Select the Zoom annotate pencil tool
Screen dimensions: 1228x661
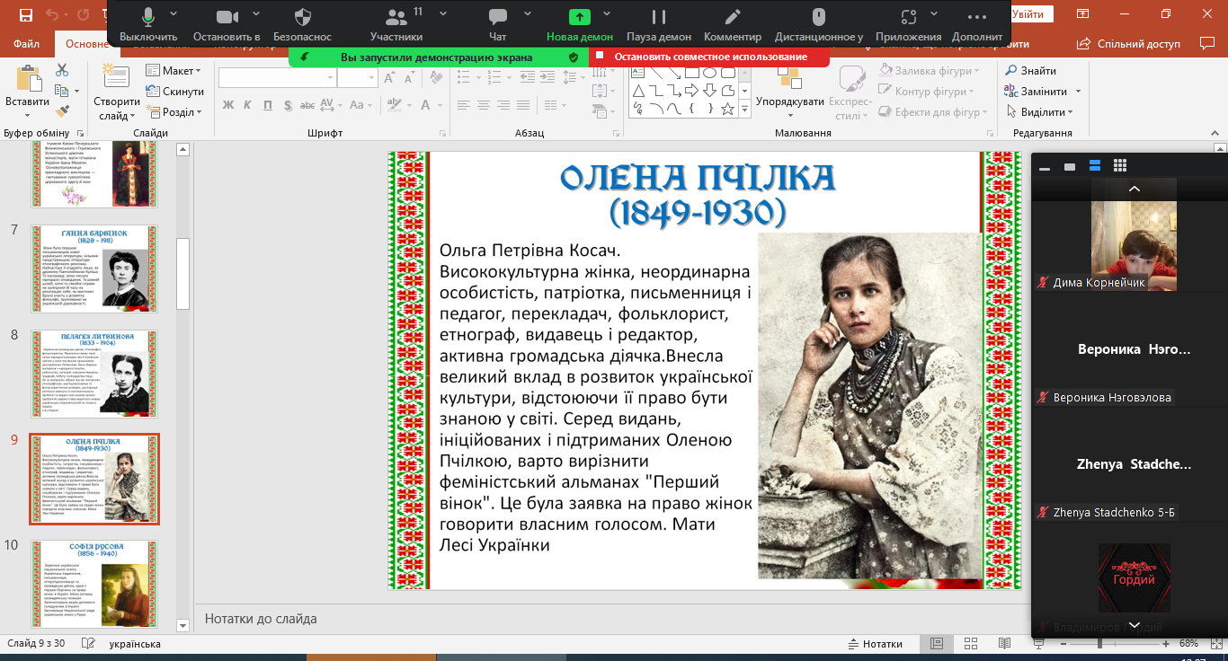(732, 18)
